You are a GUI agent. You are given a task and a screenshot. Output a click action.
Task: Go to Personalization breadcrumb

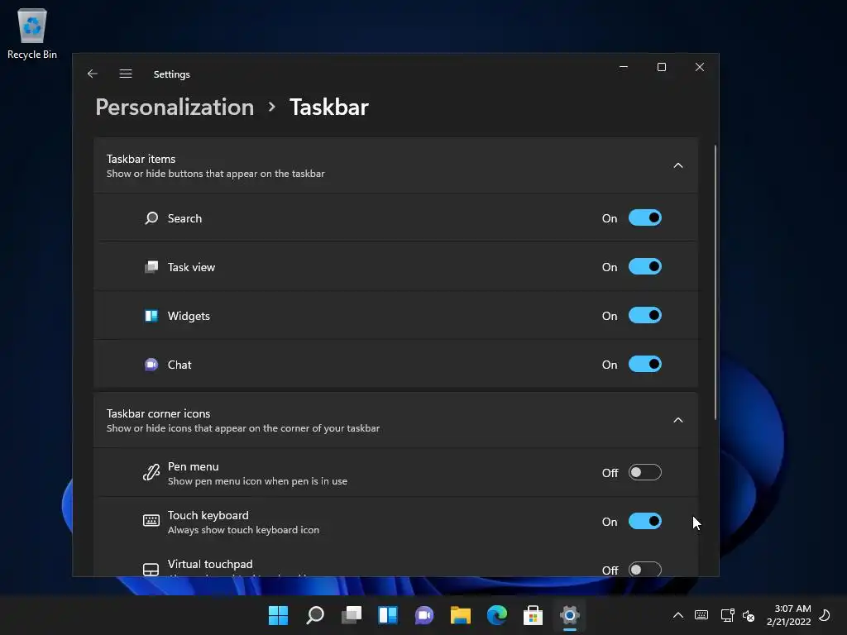(x=175, y=107)
